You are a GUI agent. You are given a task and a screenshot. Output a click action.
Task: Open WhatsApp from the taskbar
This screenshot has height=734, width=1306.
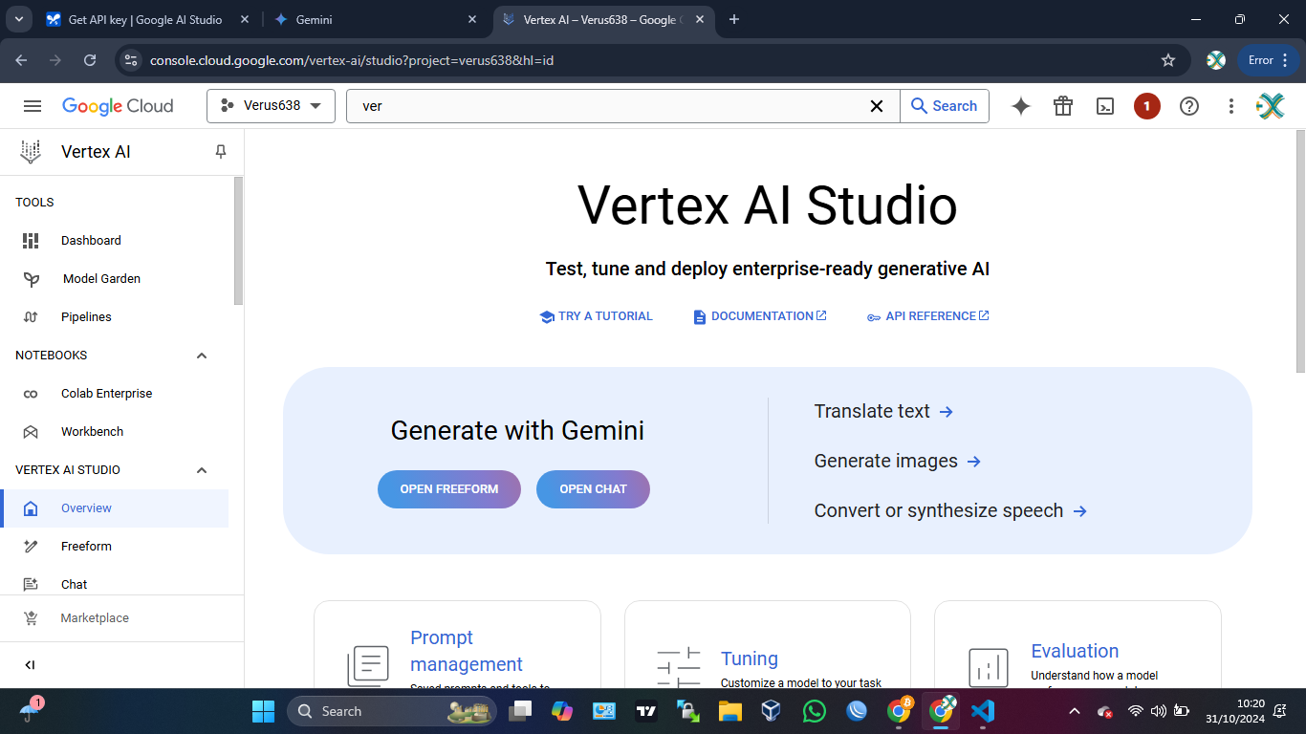pos(815,711)
